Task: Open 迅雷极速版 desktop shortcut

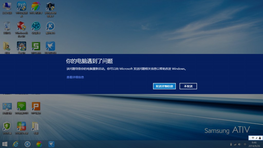Action: pos(50,48)
